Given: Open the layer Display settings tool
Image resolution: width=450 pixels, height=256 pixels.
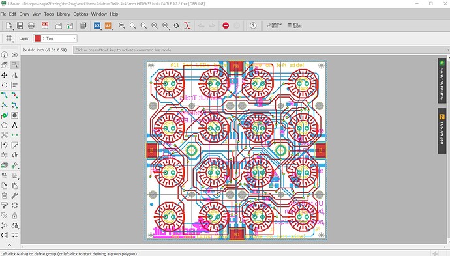Looking at the screenshot, I should coord(5,64).
